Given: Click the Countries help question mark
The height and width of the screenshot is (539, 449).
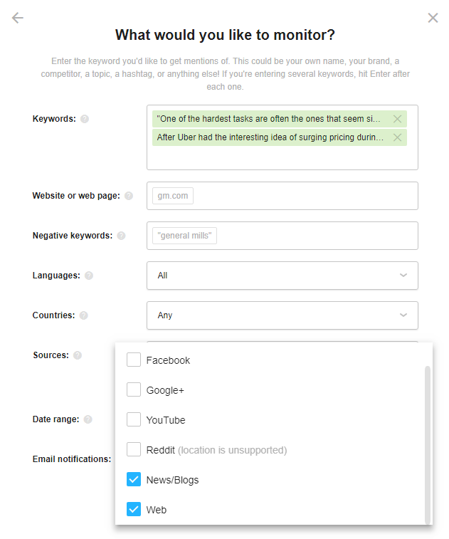Looking at the screenshot, I should coord(84,315).
